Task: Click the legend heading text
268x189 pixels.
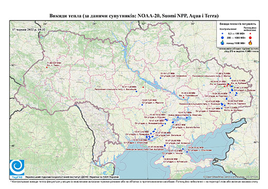Action: pos(238,24)
